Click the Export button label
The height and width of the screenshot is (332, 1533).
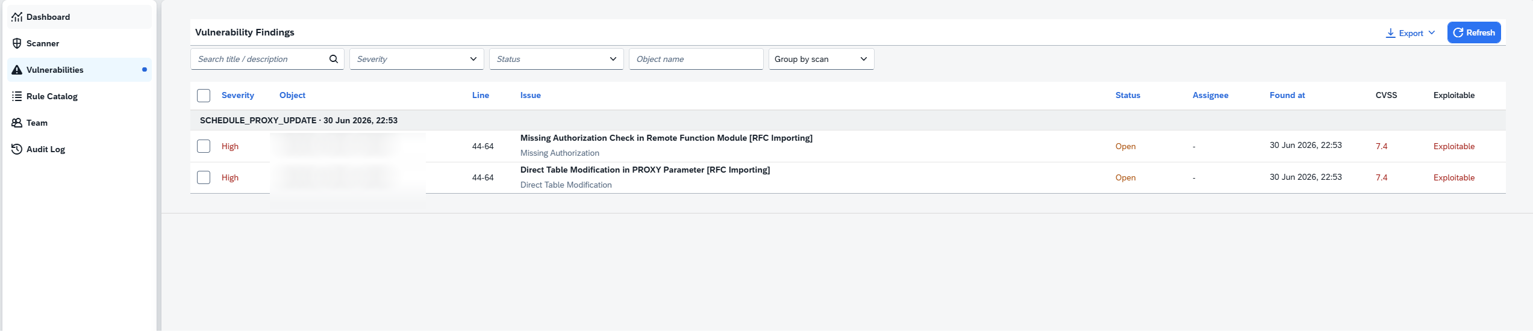coord(1411,33)
